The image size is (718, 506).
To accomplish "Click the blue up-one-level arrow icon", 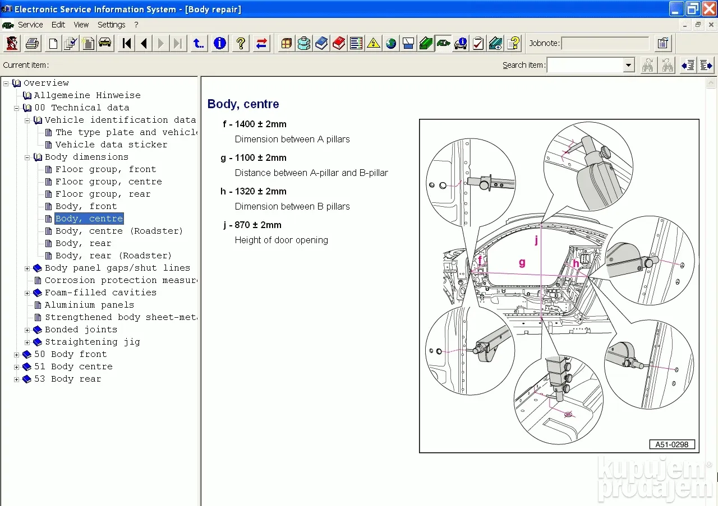I will pos(199,43).
